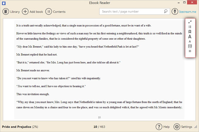The image size is (199, 132).
Task: Open table of contents in side panel
Action: coord(190,27)
